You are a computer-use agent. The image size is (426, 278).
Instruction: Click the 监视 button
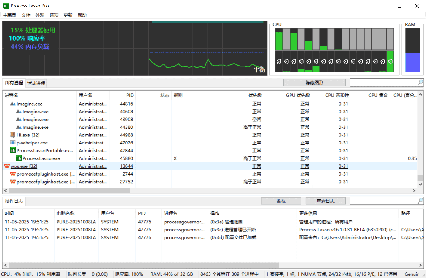281,201
